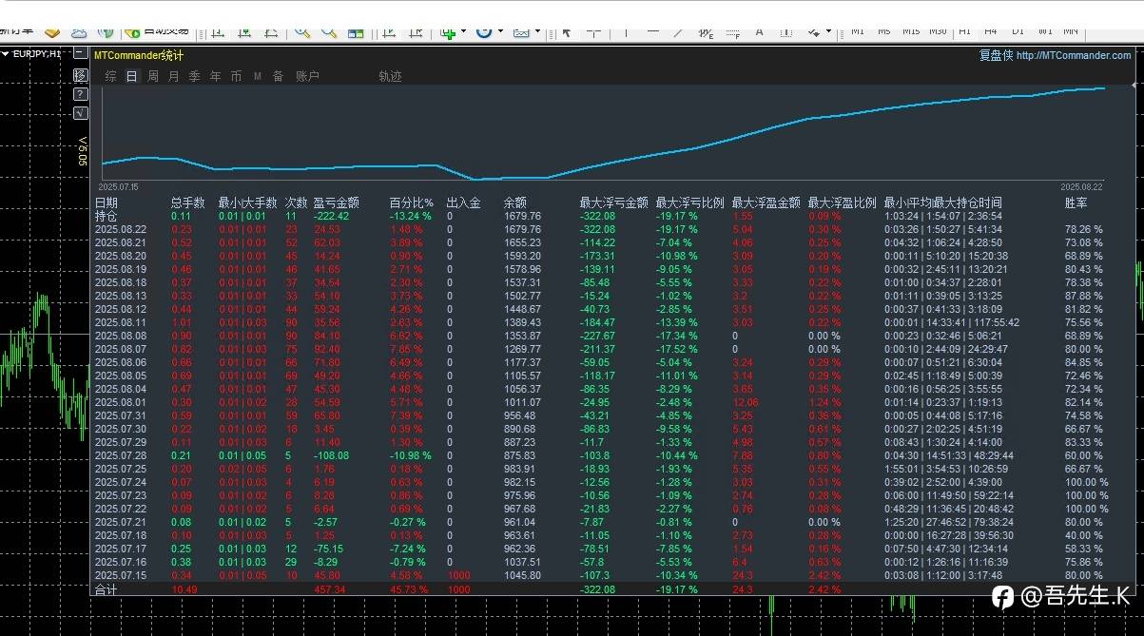Open MetaEditor book icon in toolbar
Image resolution: width=1144 pixels, height=636 pixels.
(52, 31)
